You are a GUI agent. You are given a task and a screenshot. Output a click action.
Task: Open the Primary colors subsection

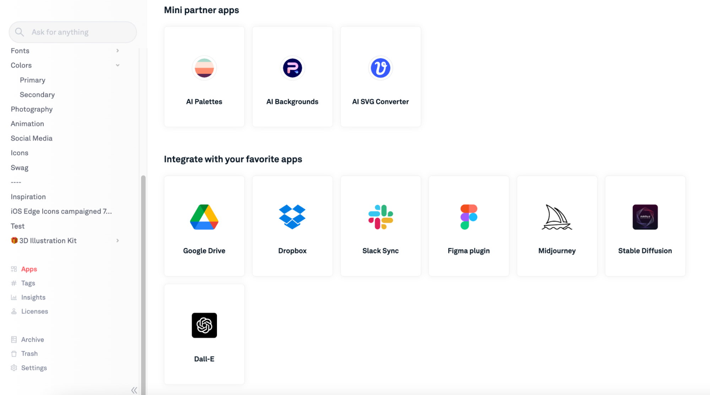pos(32,80)
